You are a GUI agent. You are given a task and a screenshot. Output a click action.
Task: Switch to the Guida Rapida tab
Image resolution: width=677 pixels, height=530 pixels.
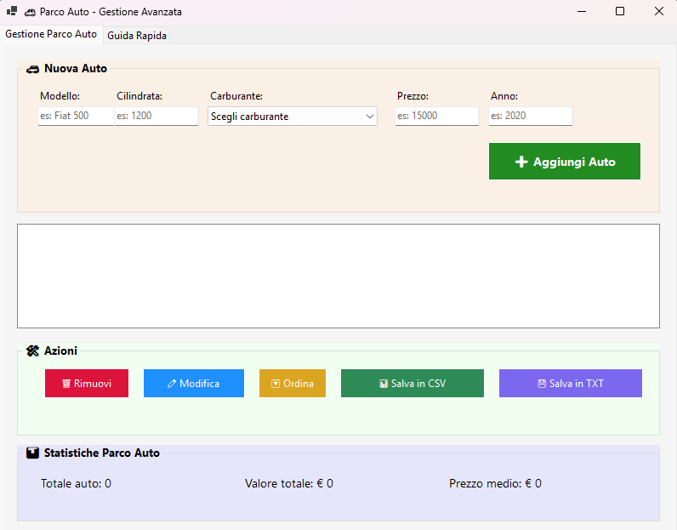click(x=137, y=36)
